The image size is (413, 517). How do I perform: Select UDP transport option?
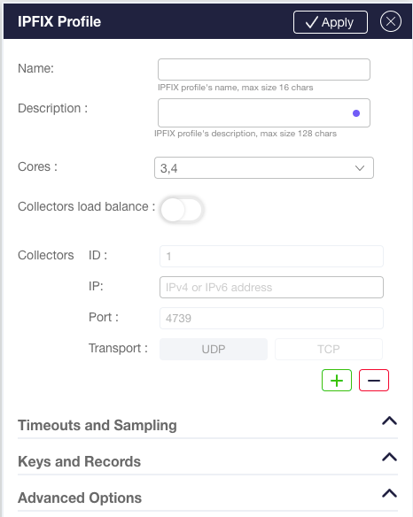[214, 349]
